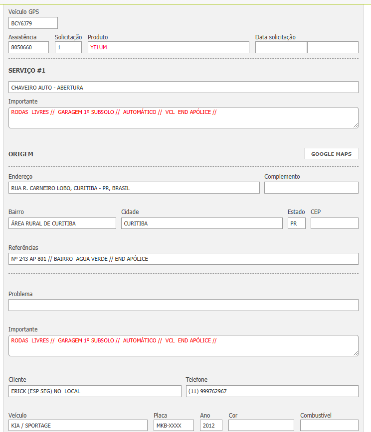Image resolution: width=371 pixels, height=432 pixels.
Task: Click the Chaveiro Auto - Abertura service field
Action: pos(183,87)
